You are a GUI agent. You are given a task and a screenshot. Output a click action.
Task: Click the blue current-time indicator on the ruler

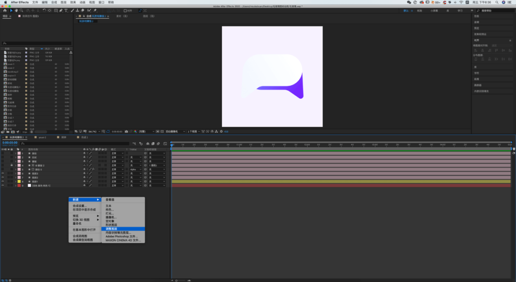(172, 145)
